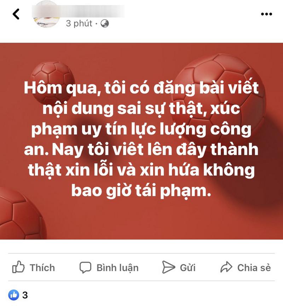Open the three-dots post options menu
This screenshot has height=308, width=283.
266,14
